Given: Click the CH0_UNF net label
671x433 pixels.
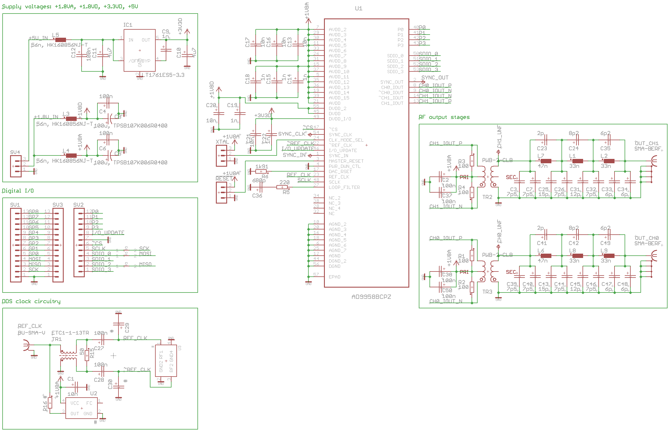Looking at the screenshot, I should coord(500,231).
